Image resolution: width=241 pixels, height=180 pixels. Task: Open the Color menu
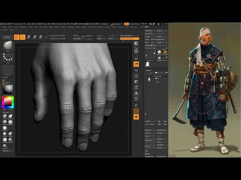pyautogui.click(x=16, y=27)
